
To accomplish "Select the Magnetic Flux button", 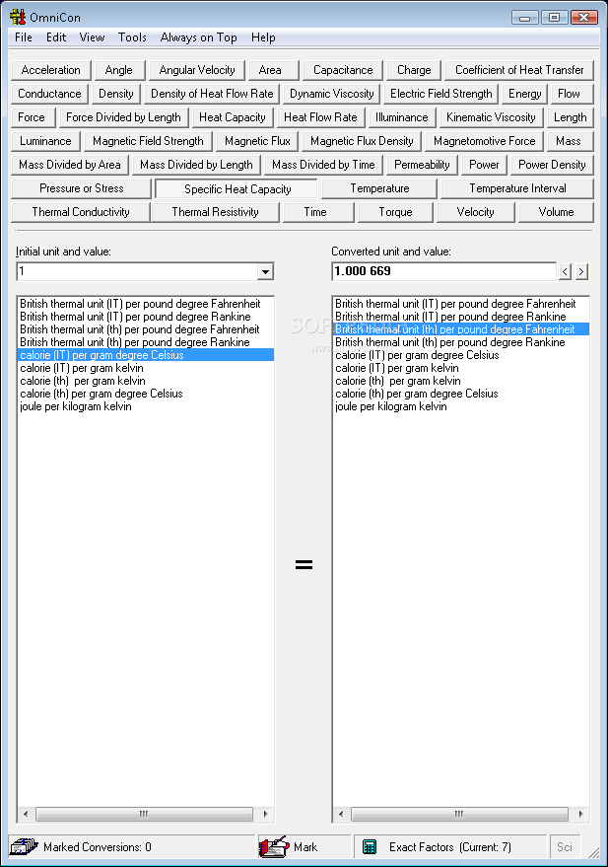I will click(x=257, y=142).
